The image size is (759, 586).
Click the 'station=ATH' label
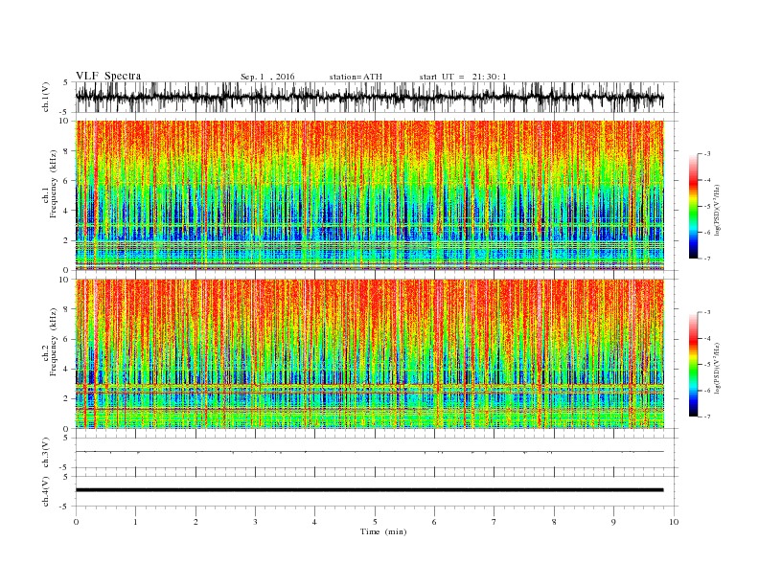coord(356,77)
